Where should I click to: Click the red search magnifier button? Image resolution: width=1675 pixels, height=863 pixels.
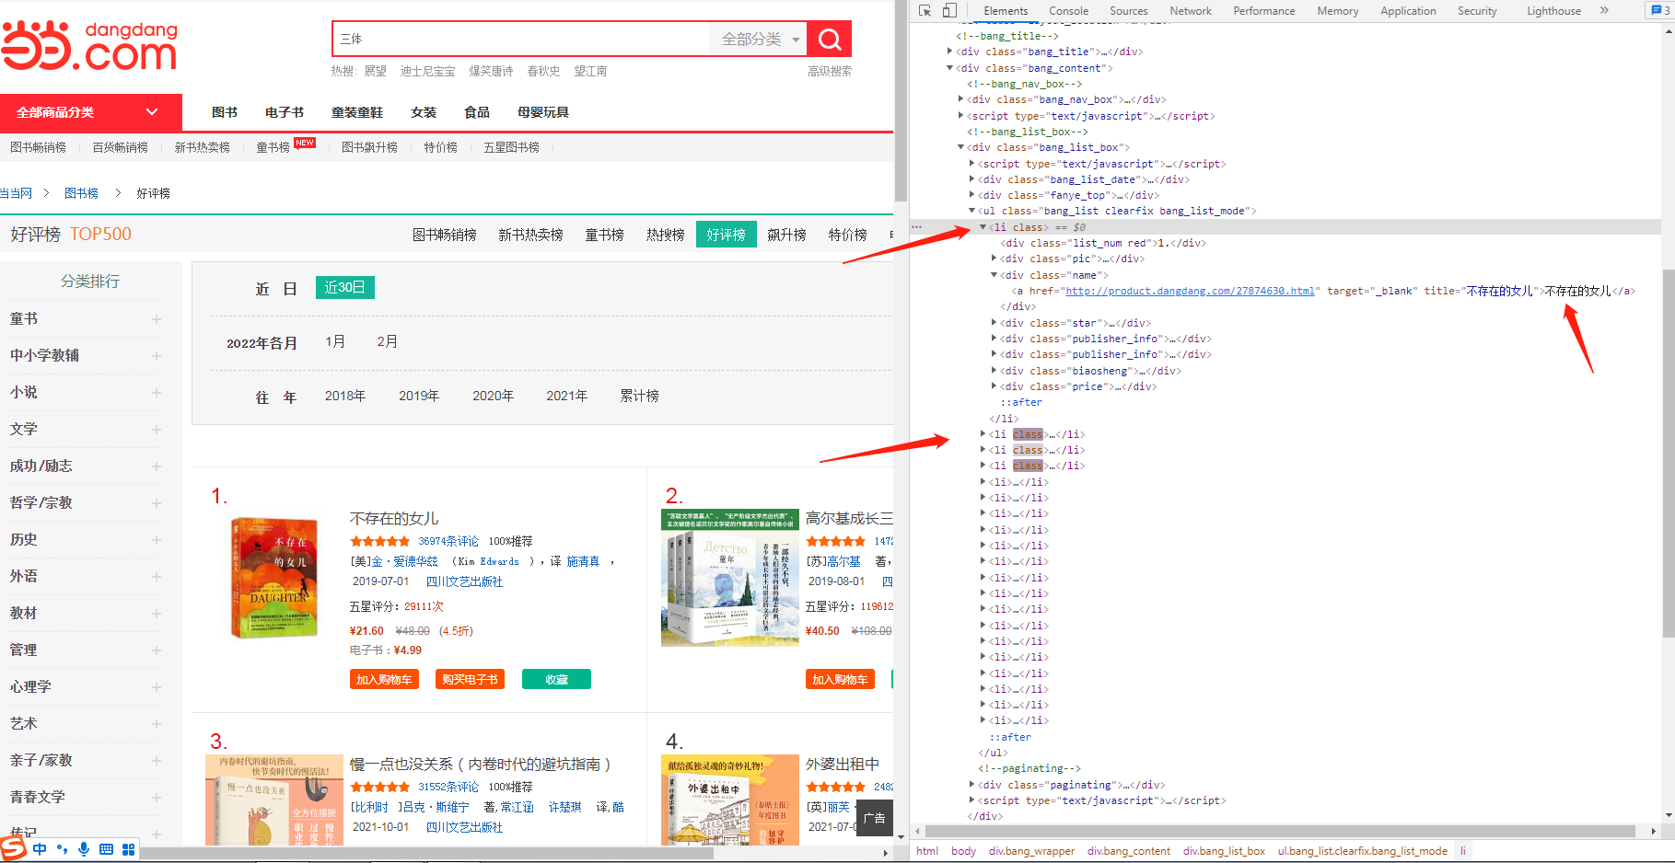coord(829,40)
